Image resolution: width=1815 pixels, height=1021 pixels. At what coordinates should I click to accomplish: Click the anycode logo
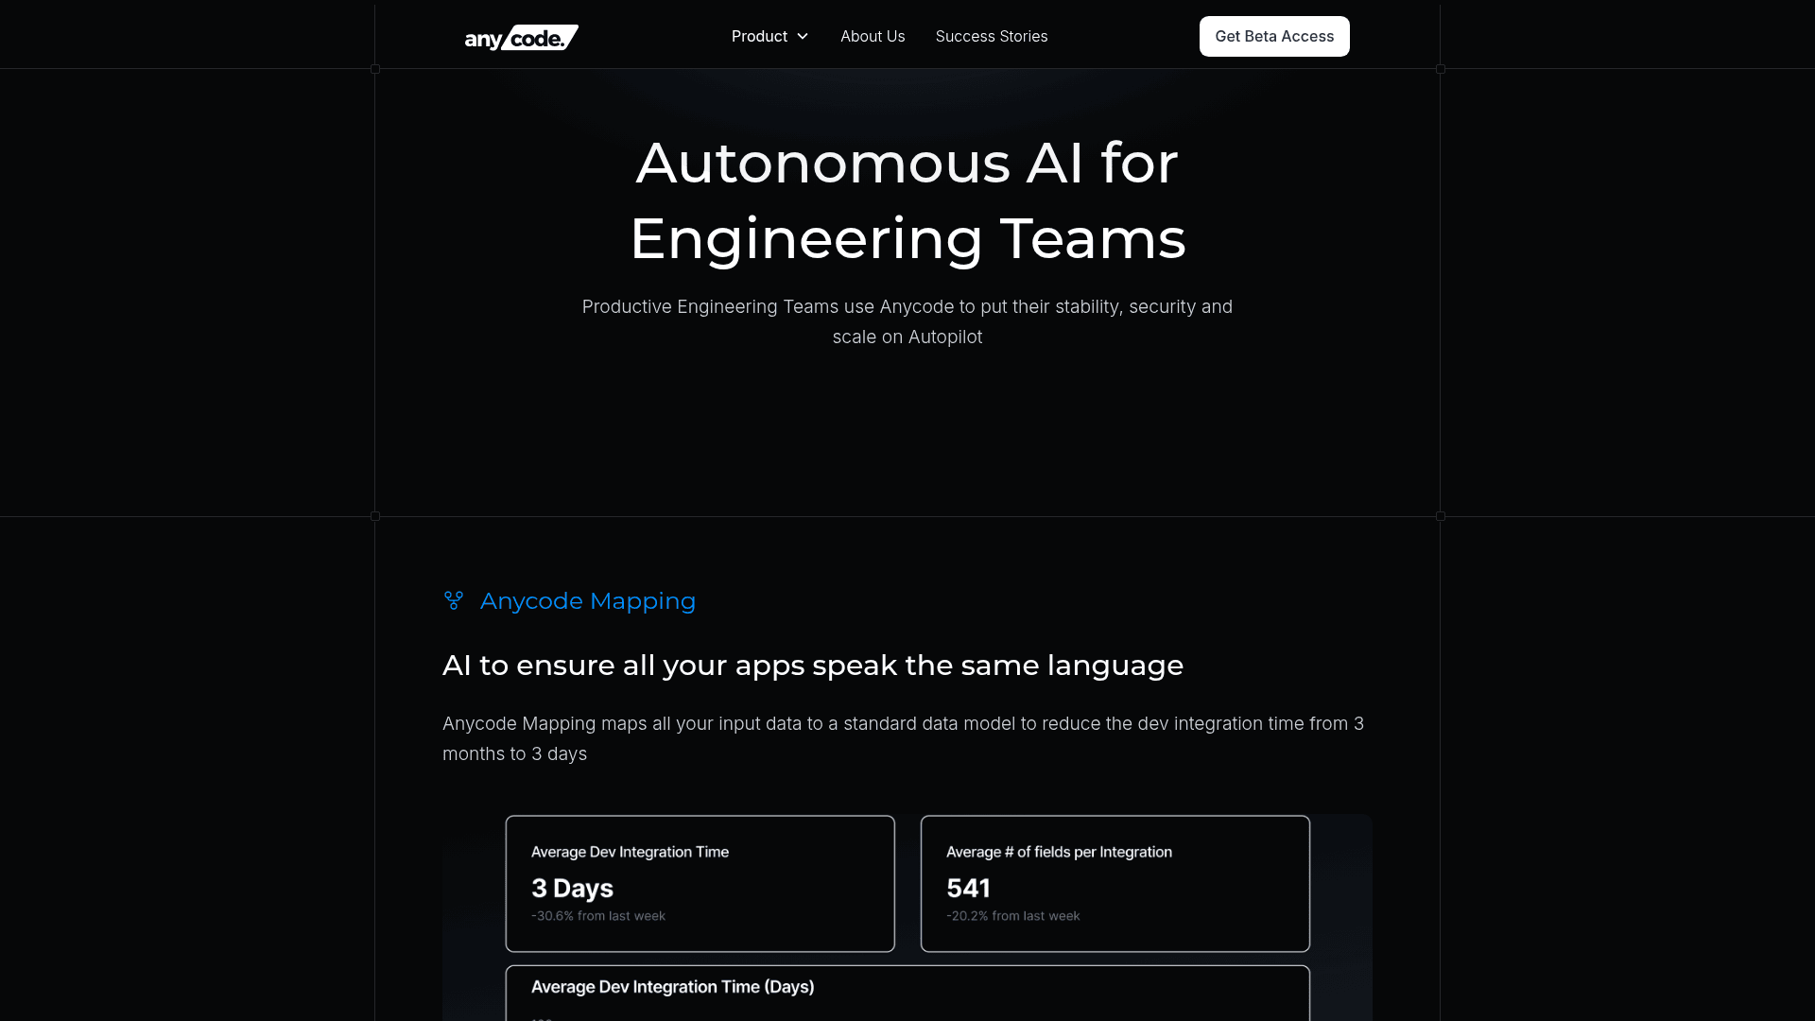pos(521,37)
